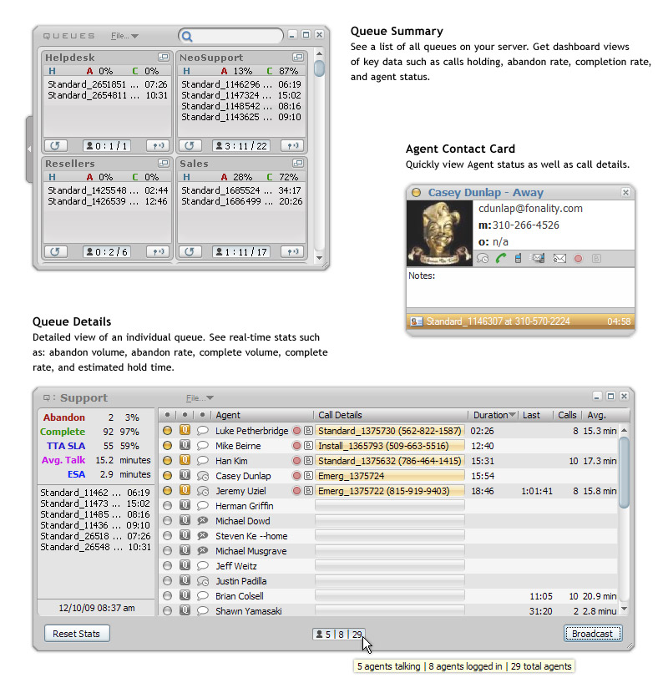Click chat bubble icon for Luke Petherbridge

point(202,431)
